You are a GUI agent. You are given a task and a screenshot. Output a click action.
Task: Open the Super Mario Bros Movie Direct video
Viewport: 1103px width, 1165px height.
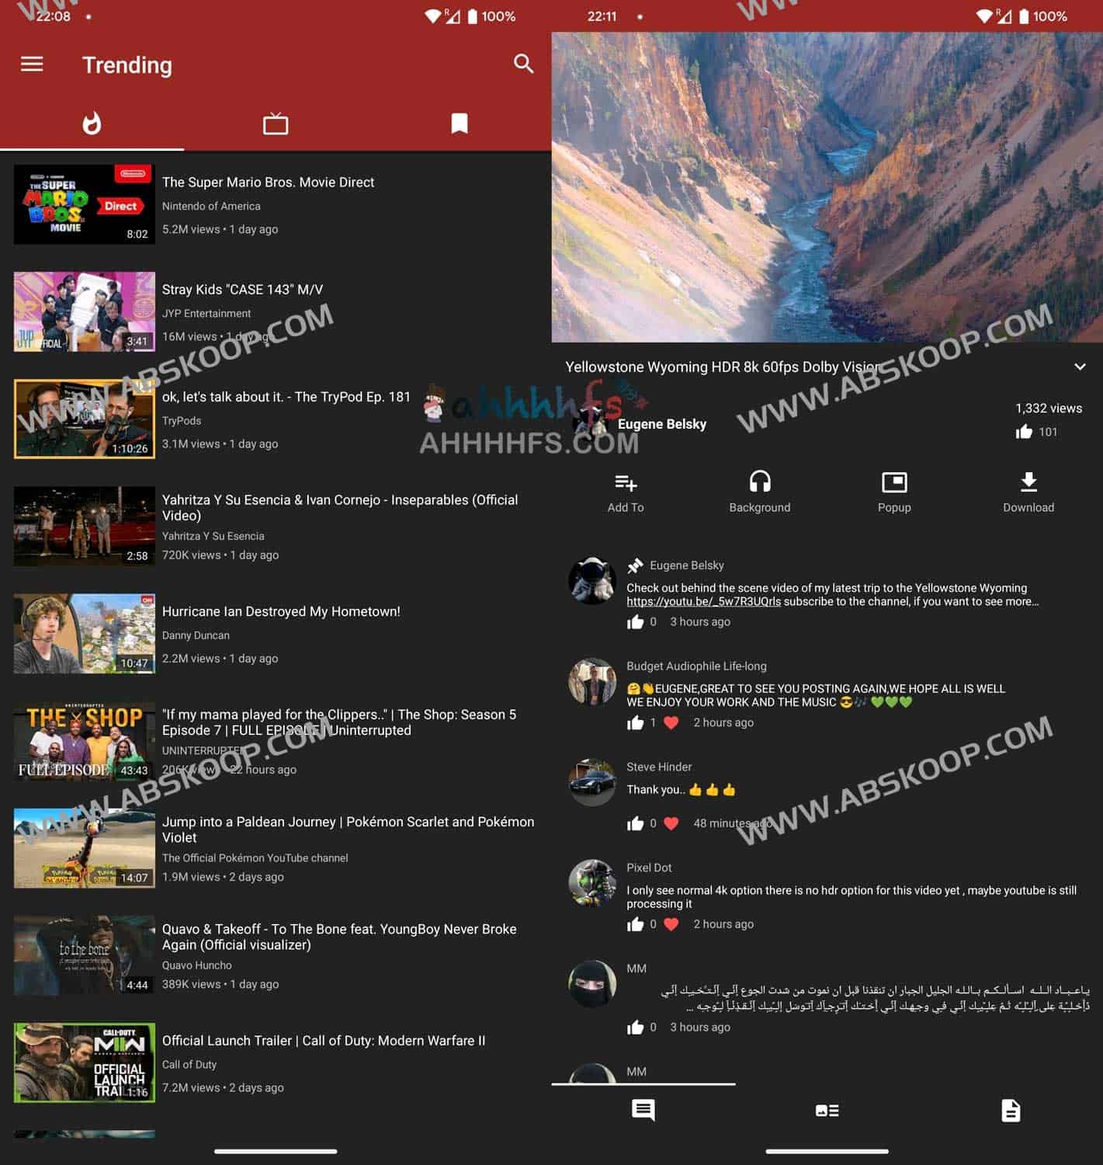click(268, 182)
